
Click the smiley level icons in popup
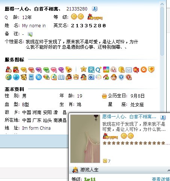pos(127,136)
